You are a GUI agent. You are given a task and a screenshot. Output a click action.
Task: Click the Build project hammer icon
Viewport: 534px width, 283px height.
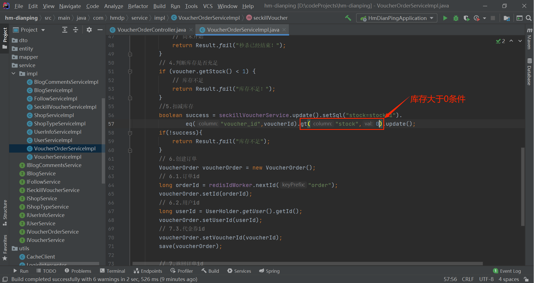coord(348,18)
